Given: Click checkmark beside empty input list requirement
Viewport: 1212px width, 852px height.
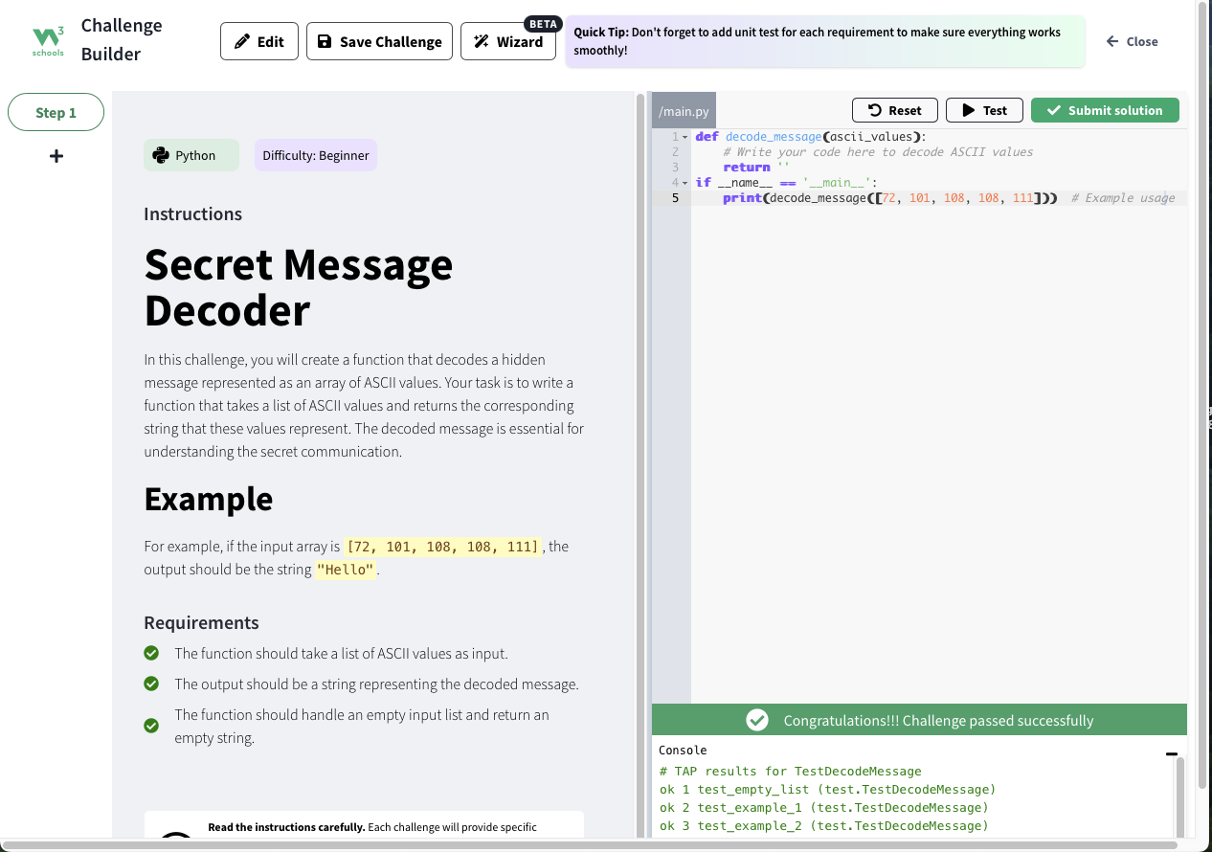Looking at the screenshot, I should coord(151,726).
